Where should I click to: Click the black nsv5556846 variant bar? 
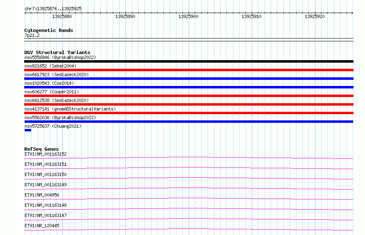[189, 61]
